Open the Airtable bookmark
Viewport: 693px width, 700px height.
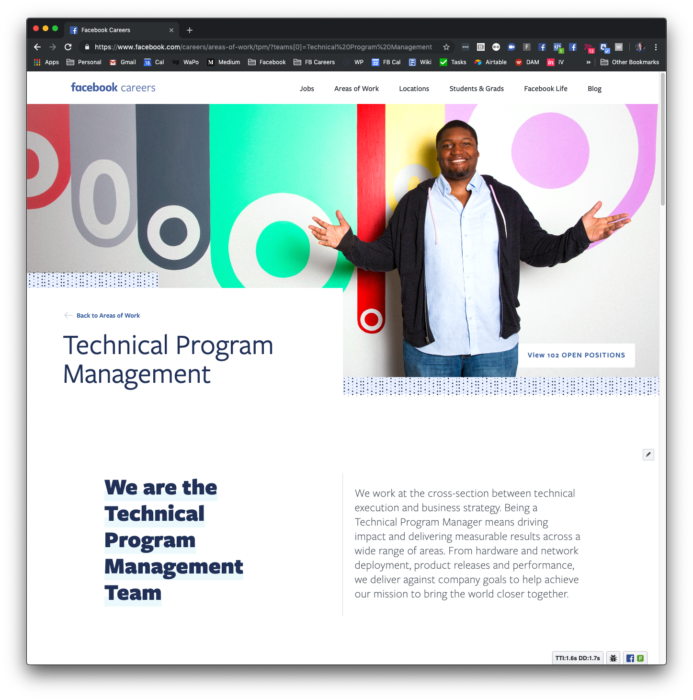[x=490, y=62]
